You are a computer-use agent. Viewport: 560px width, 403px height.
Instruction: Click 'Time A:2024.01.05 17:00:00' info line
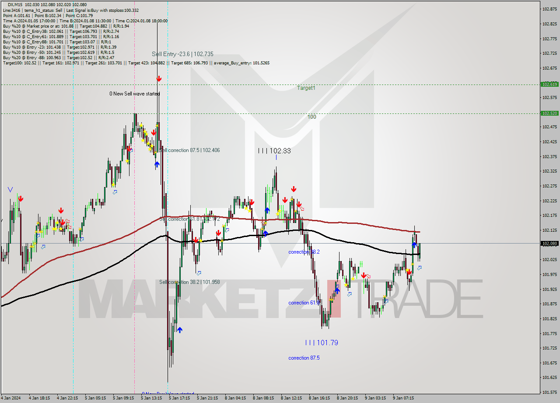tap(85, 21)
